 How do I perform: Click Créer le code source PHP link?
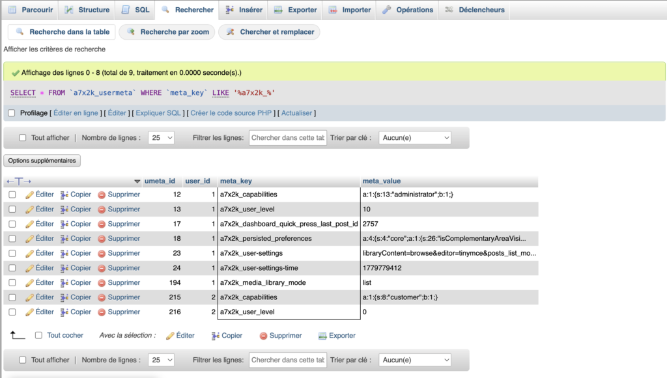[x=231, y=113]
